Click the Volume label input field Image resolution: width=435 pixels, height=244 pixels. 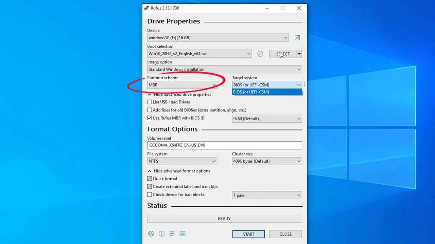[225, 145]
